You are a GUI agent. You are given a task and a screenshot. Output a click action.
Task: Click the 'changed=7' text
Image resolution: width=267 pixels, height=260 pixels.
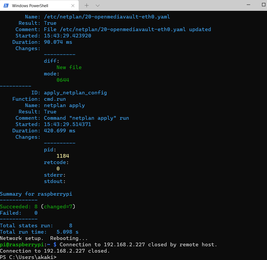58,206
